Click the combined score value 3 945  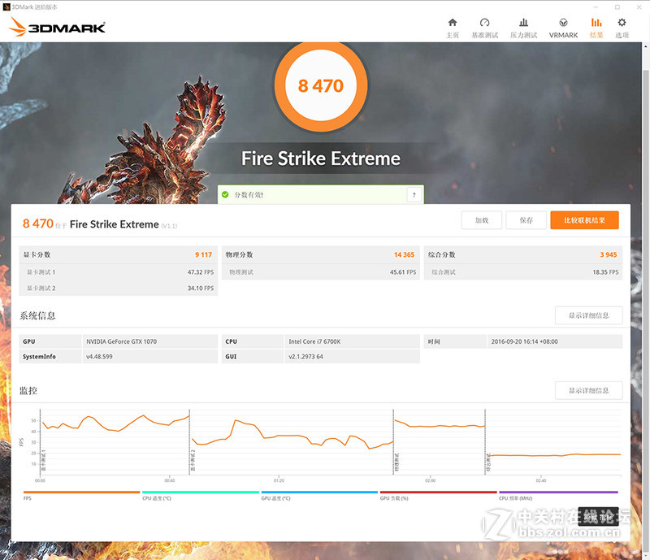[x=609, y=254]
